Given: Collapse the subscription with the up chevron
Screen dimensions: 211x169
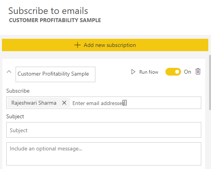Looking at the screenshot, I should 9,72.
